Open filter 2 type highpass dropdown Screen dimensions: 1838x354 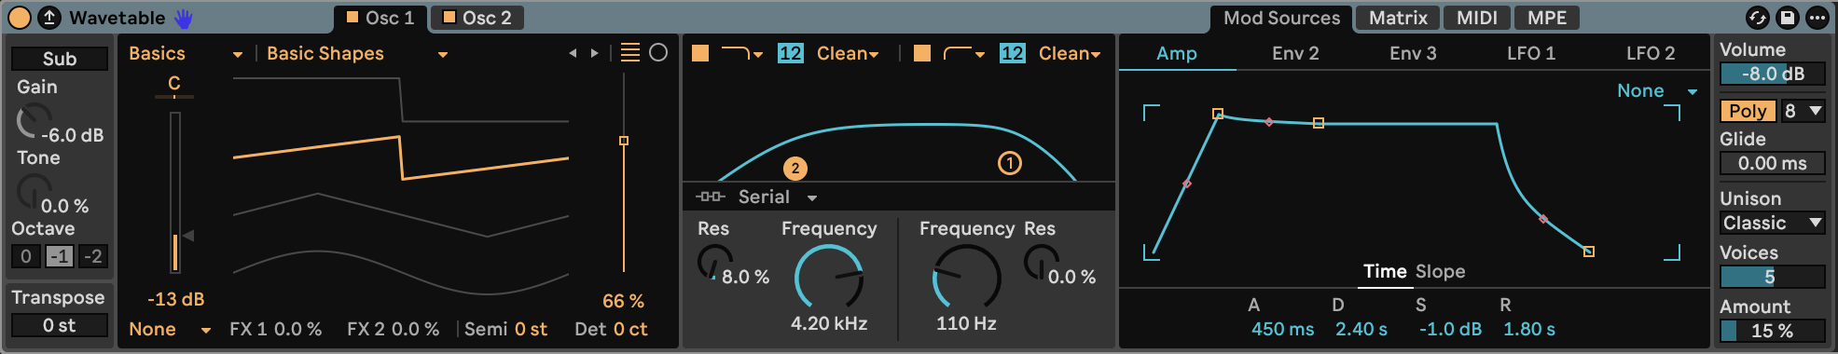pyautogui.click(x=964, y=53)
